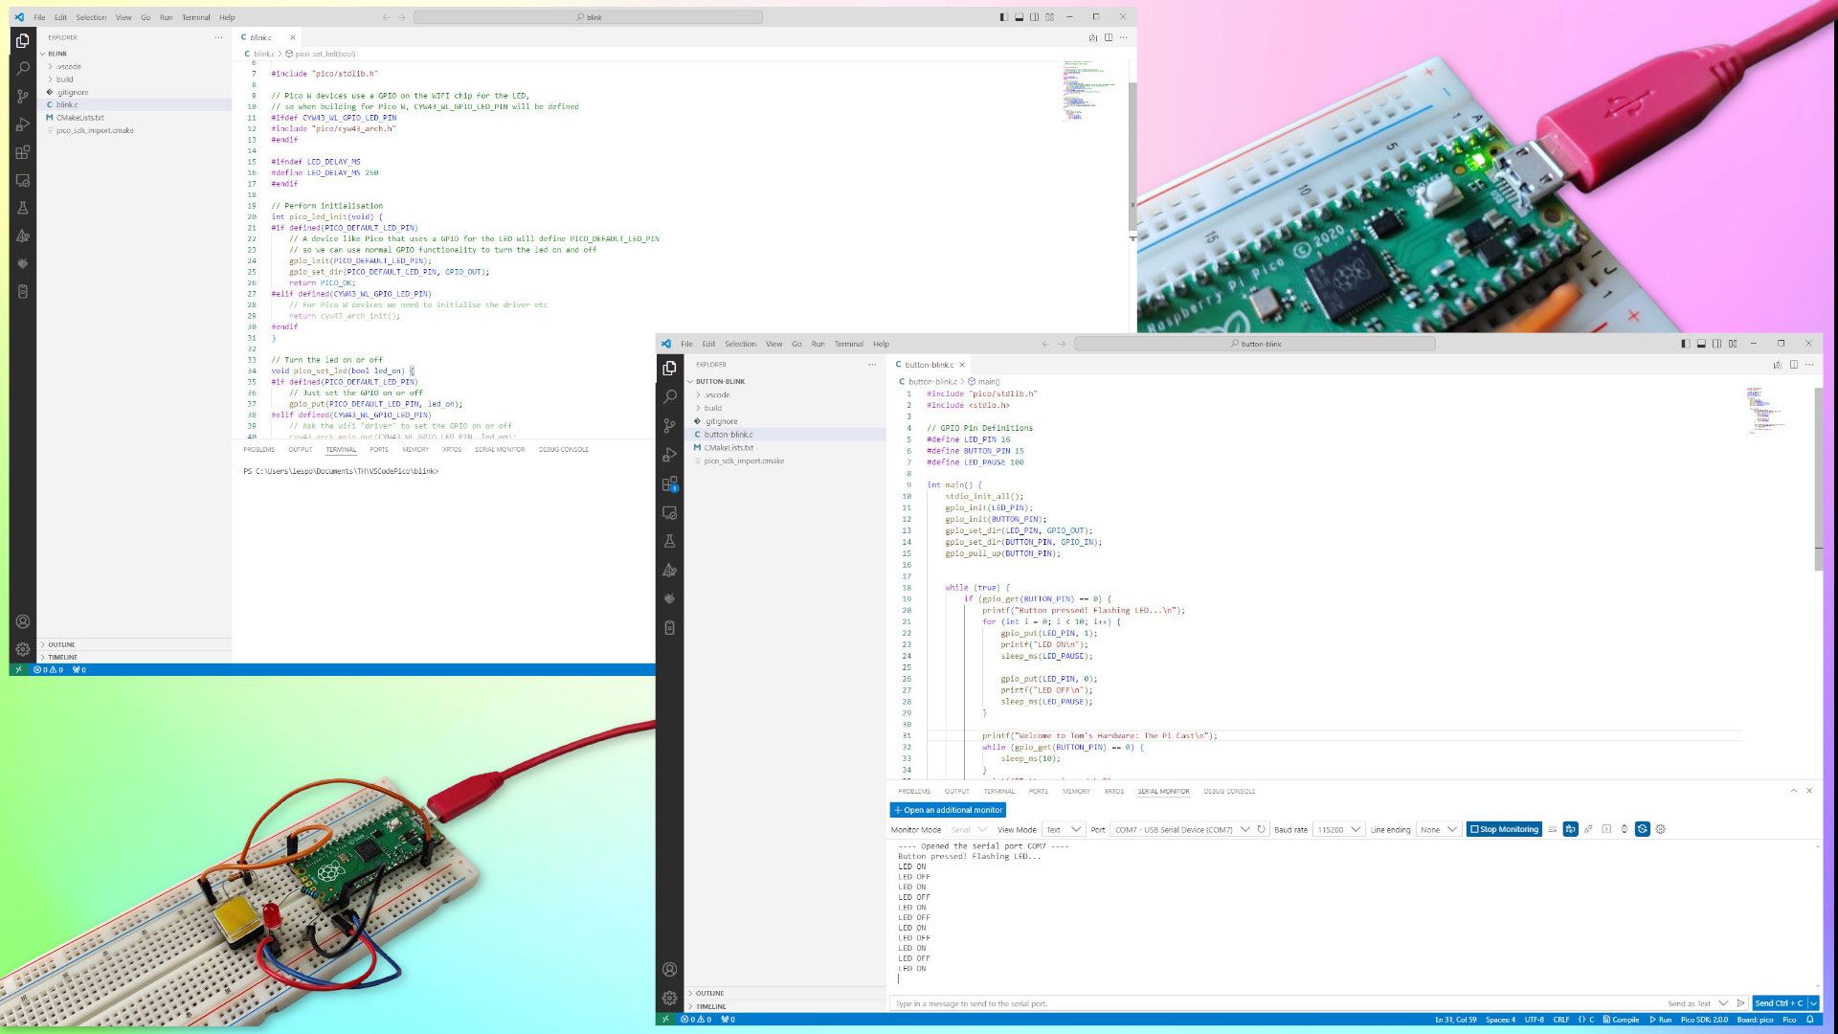Open Search in the blink window

coord(23,69)
